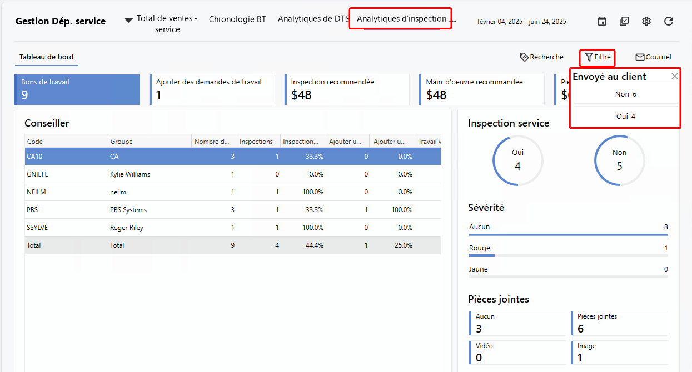
Task: Open Analytiques de DTS tab
Action: tap(313, 19)
